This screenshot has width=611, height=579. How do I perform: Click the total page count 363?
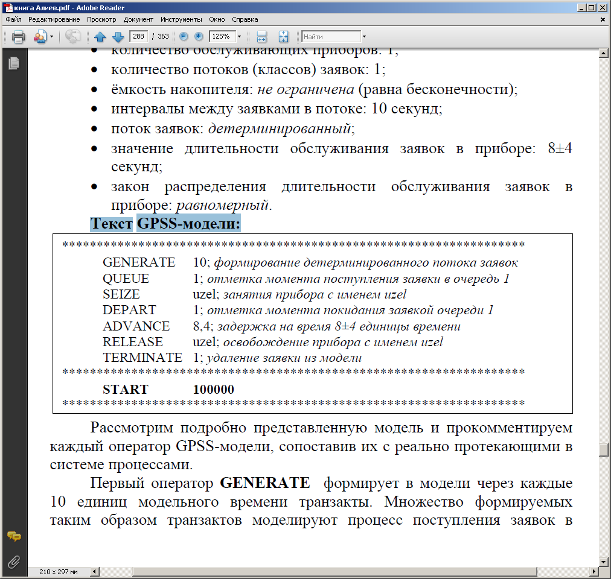163,36
